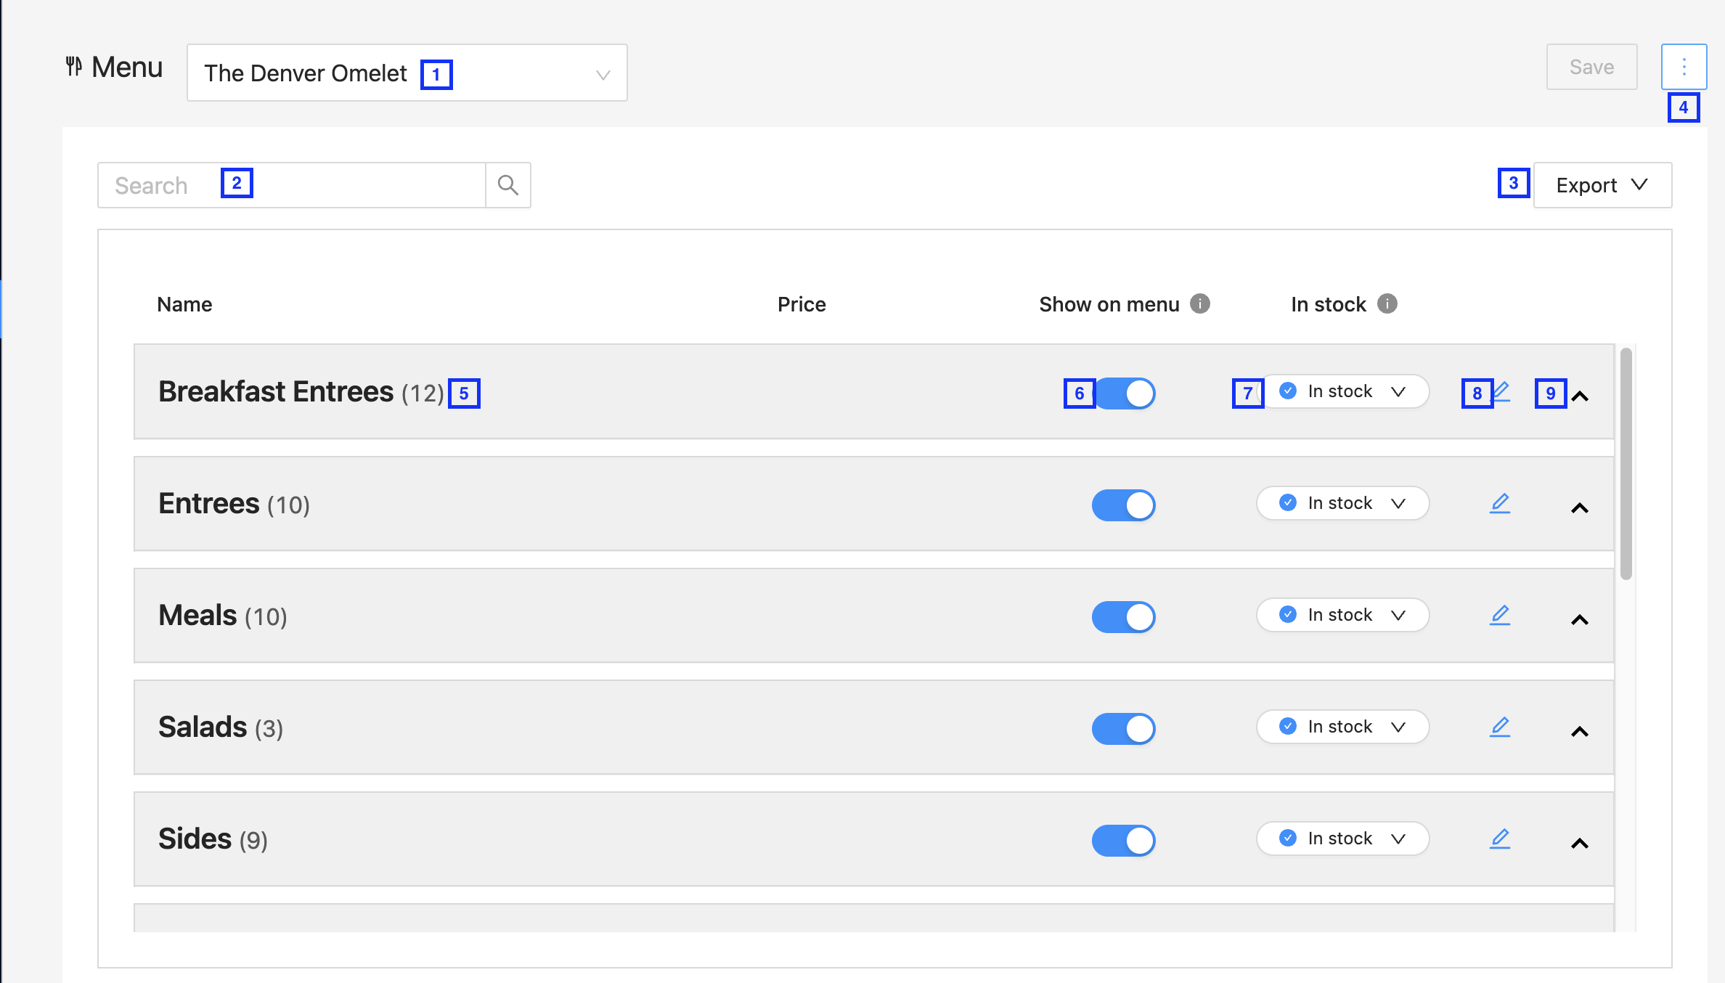This screenshot has width=1725, height=983.
Task: Click the Show on menu info icon
Action: (x=1200, y=303)
